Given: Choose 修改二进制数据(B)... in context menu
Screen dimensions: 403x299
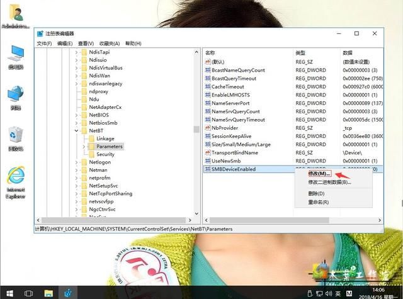Looking at the screenshot, I should click(330, 182).
